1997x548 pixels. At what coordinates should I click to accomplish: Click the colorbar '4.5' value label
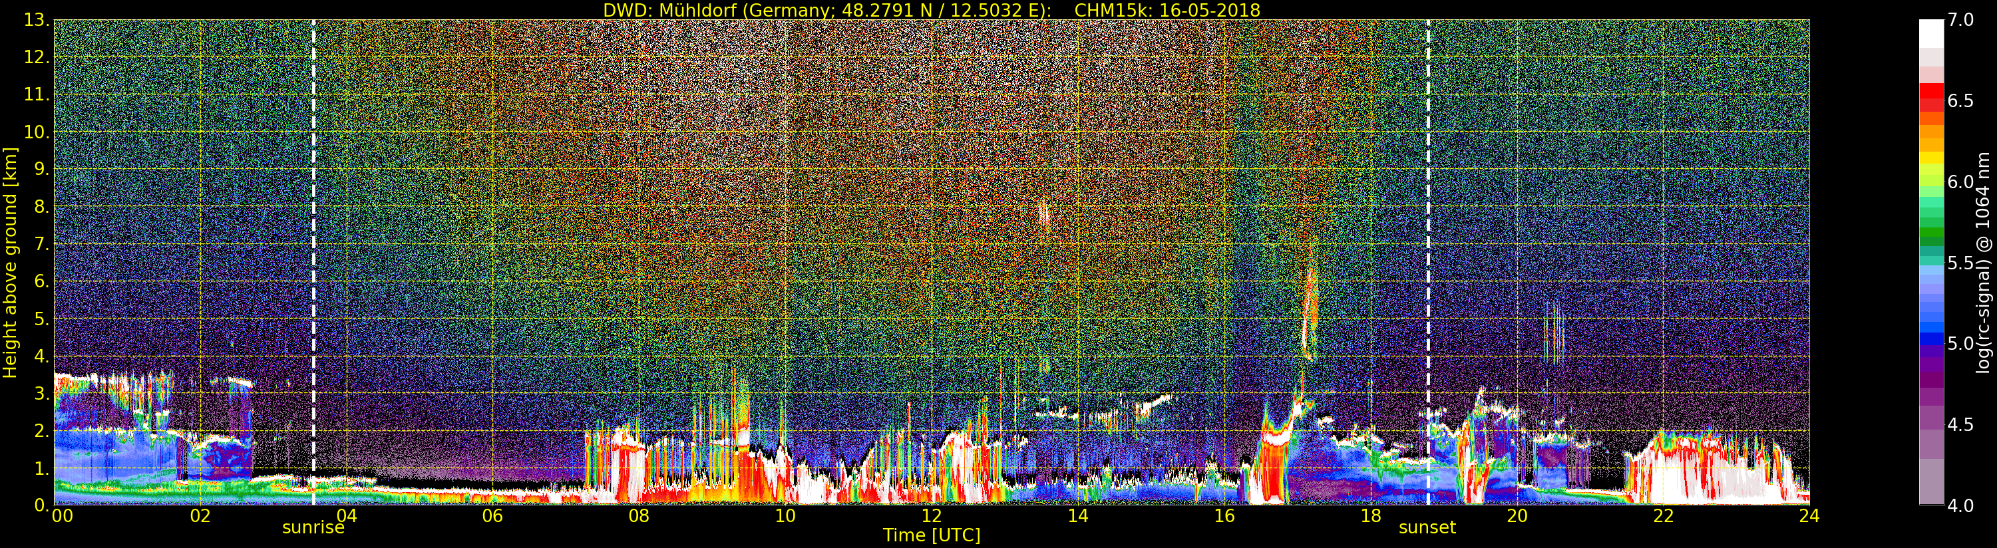[1960, 424]
